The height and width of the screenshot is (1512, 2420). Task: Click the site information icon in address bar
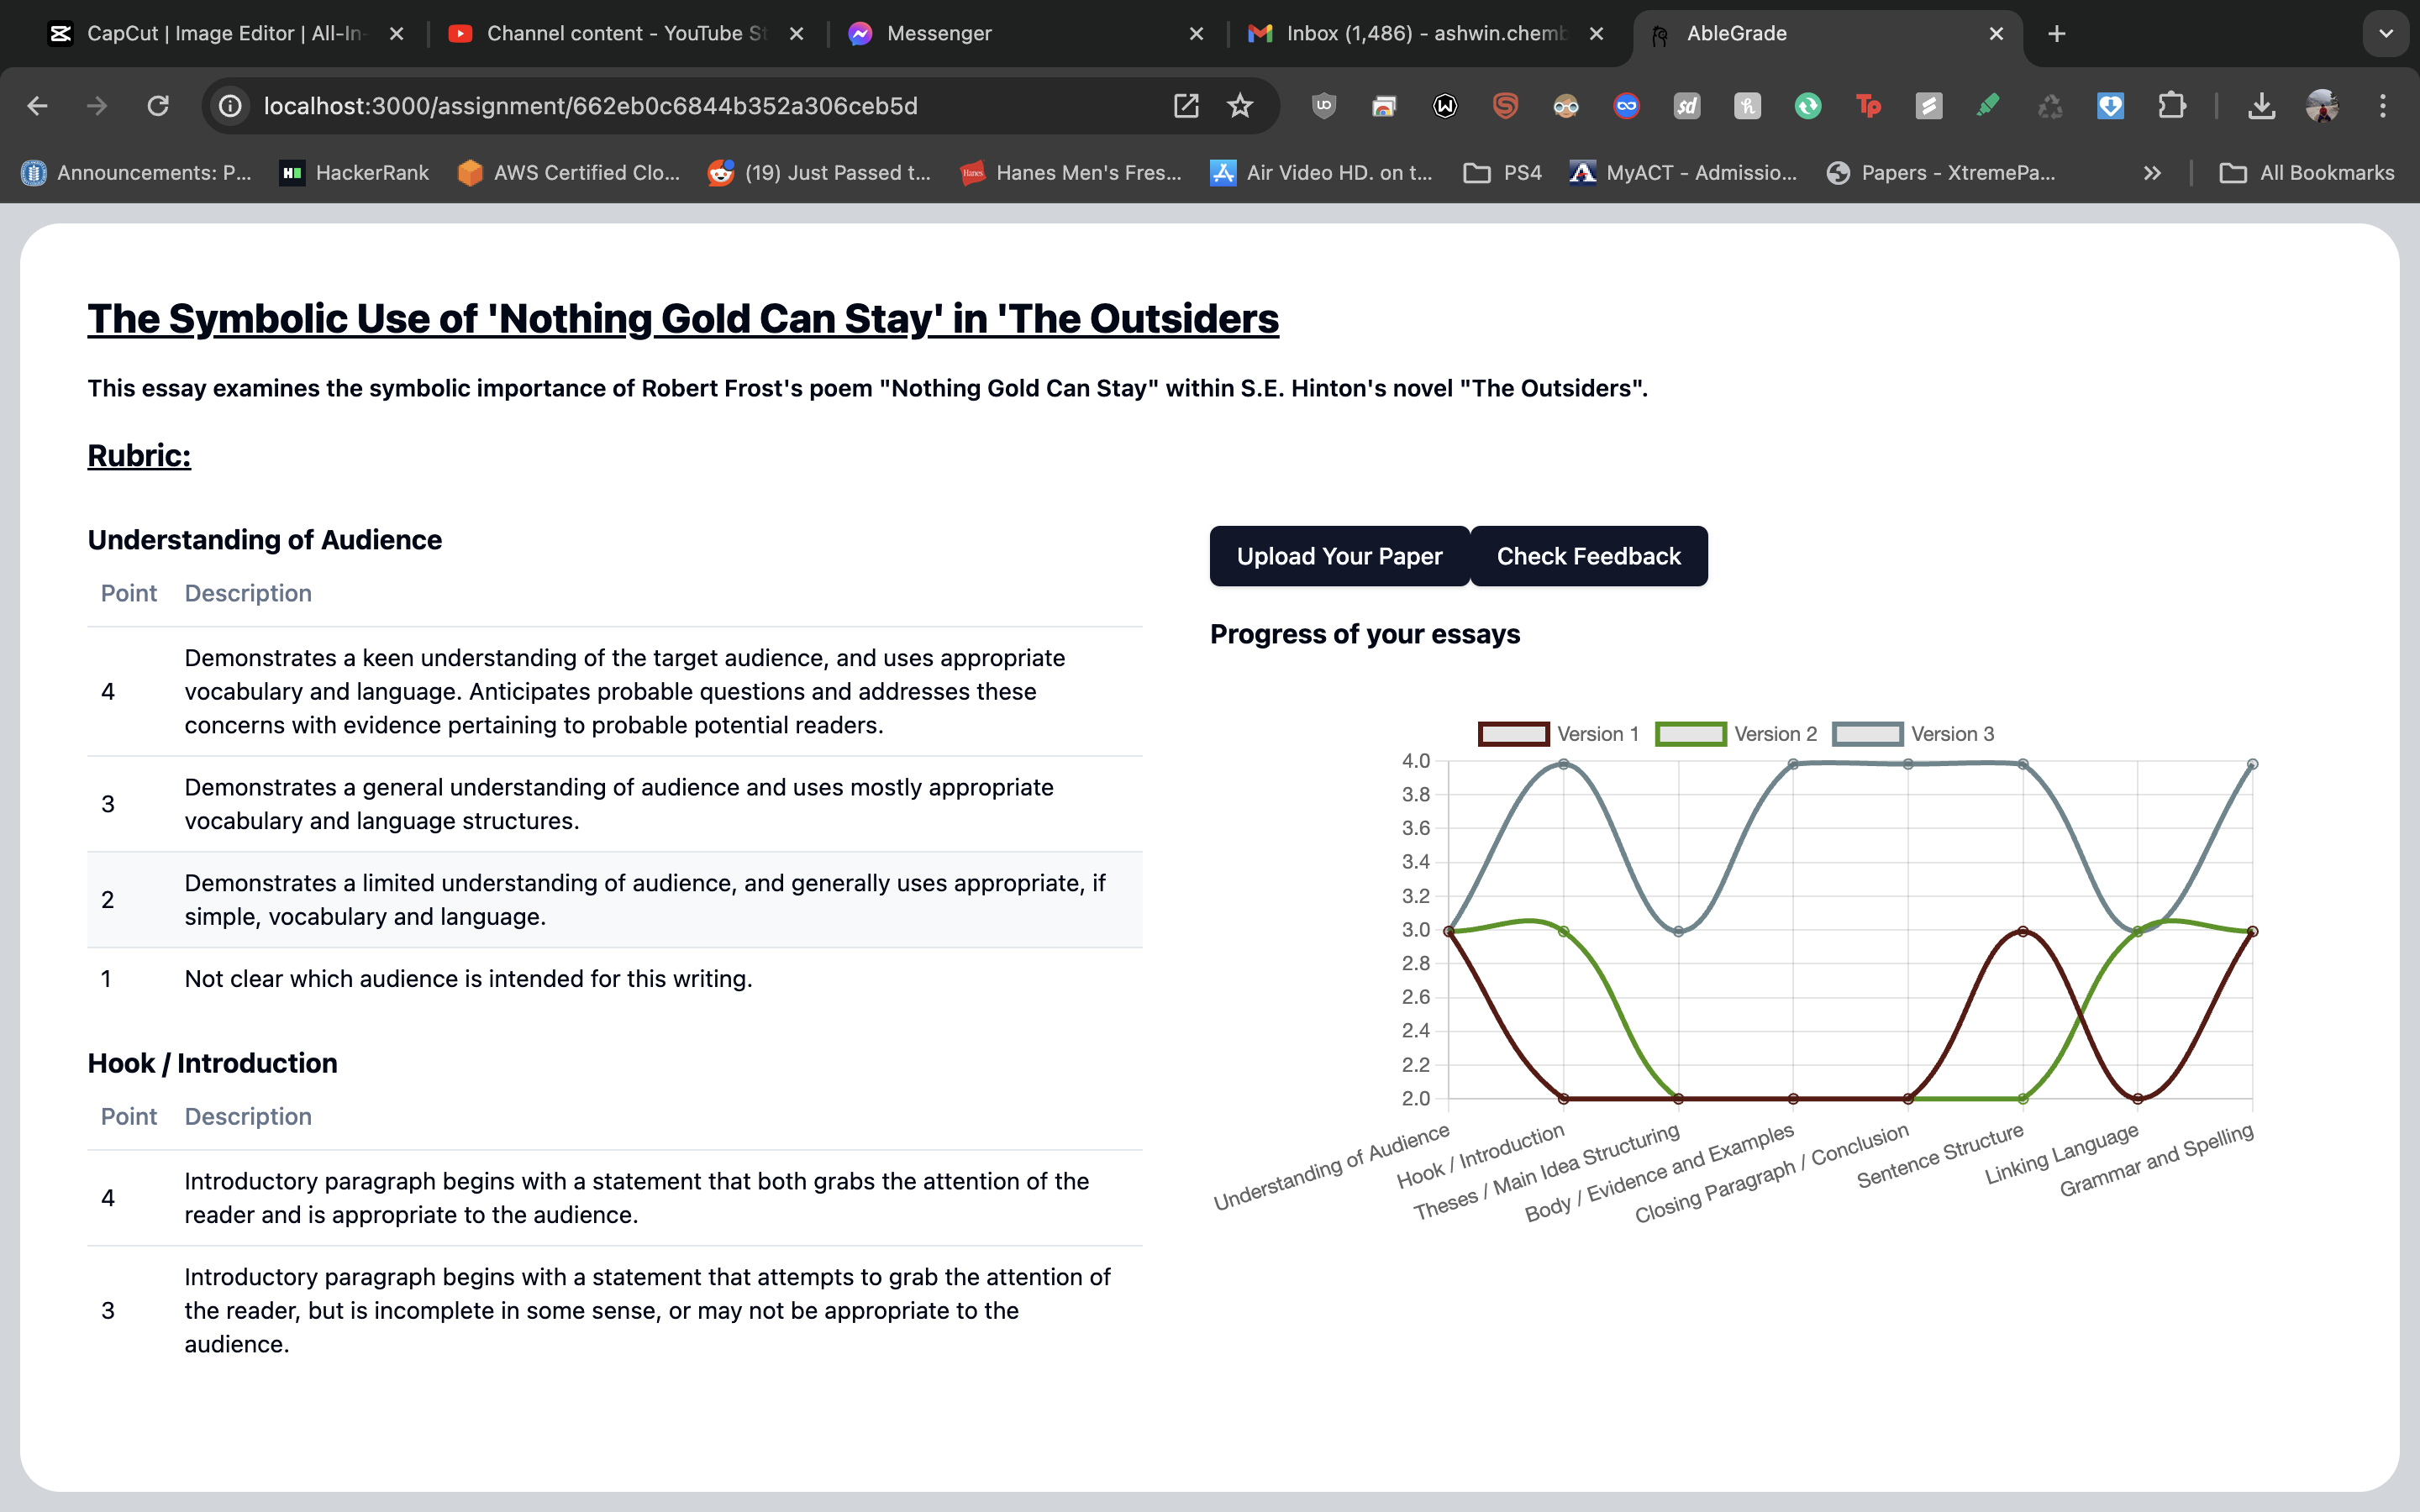click(x=231, y=106)
